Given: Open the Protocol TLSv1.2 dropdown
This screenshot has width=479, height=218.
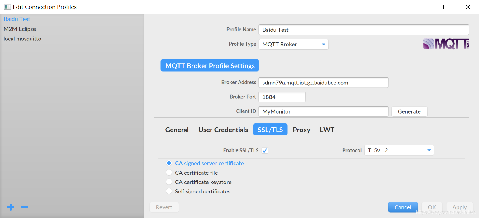Looking at the screenshot, I should pos(399,150).
